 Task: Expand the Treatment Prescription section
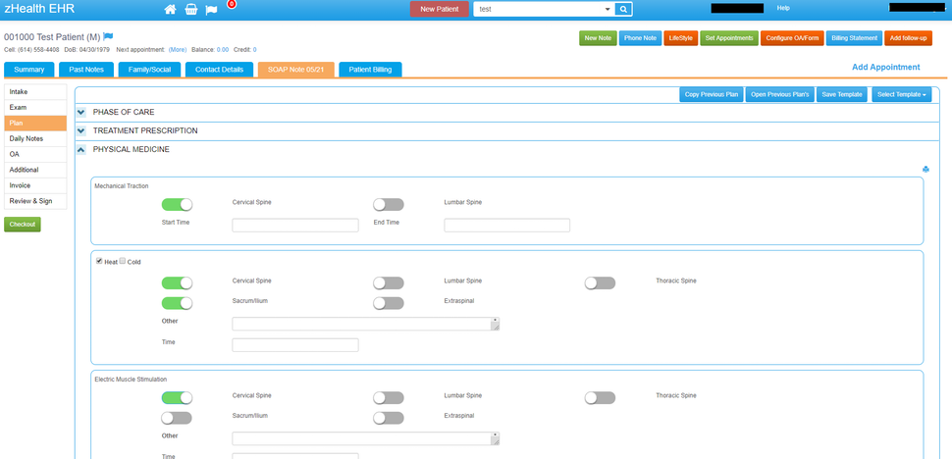(x=81, y=130)
